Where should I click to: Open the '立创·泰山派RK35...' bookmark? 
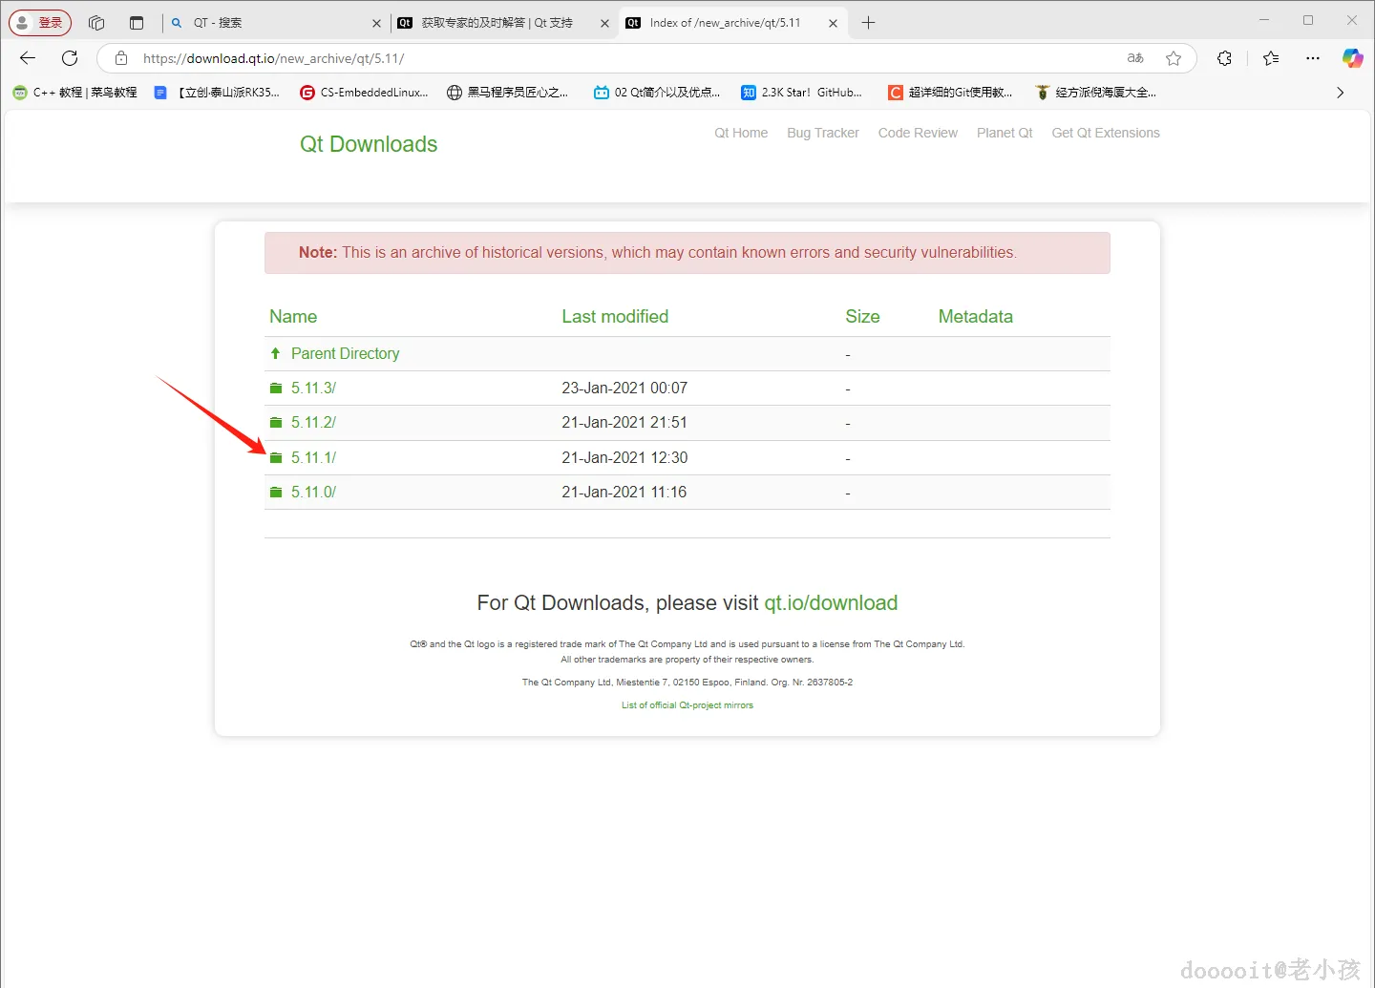(x=217, y=93)
